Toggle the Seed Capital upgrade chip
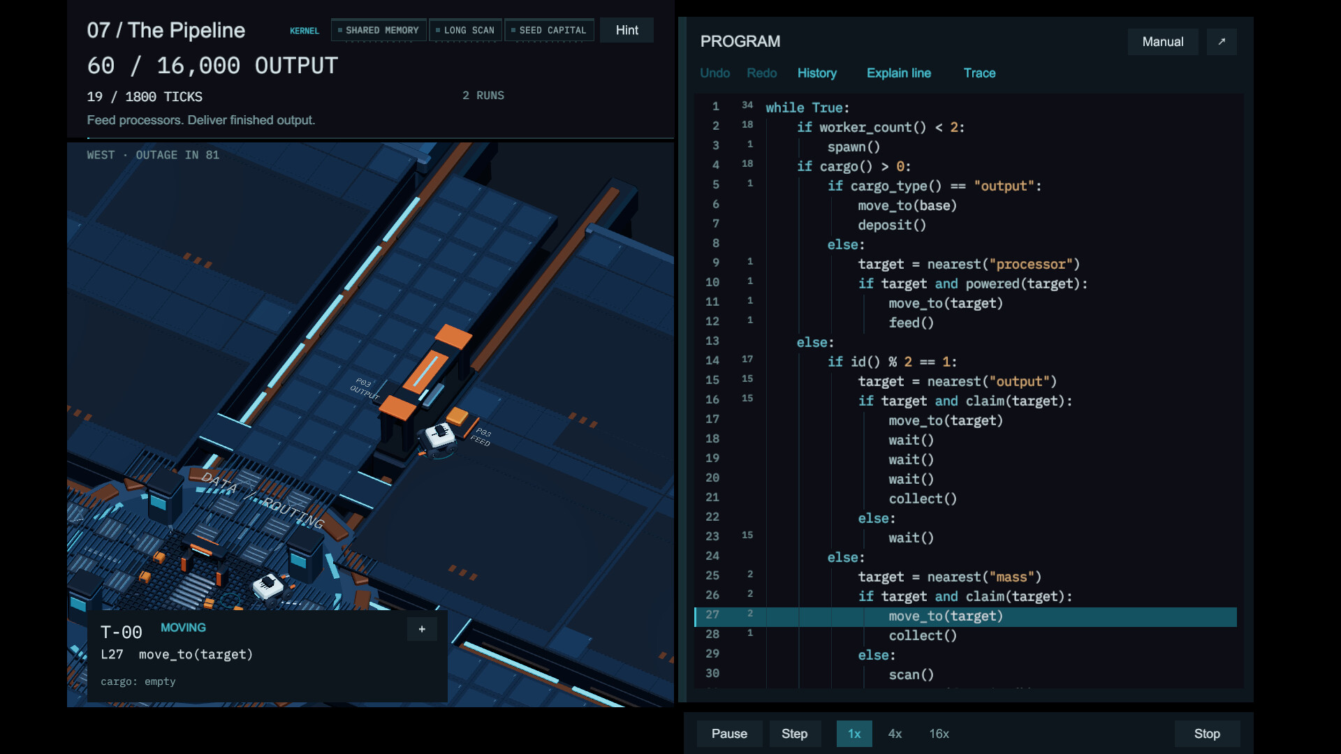 click(549, 30)
